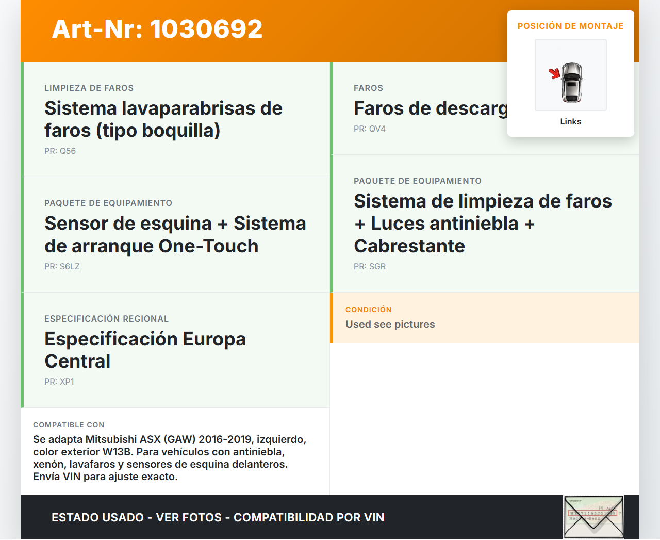The image size is (660, 540).
Task: Click the ESPECIFICACIÓN REGIONAL label
Action: click(107, 319)
